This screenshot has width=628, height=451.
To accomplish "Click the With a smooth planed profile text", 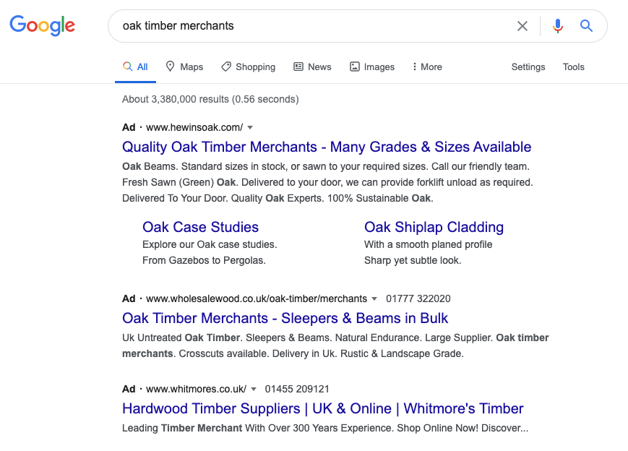I will [428, 244].
